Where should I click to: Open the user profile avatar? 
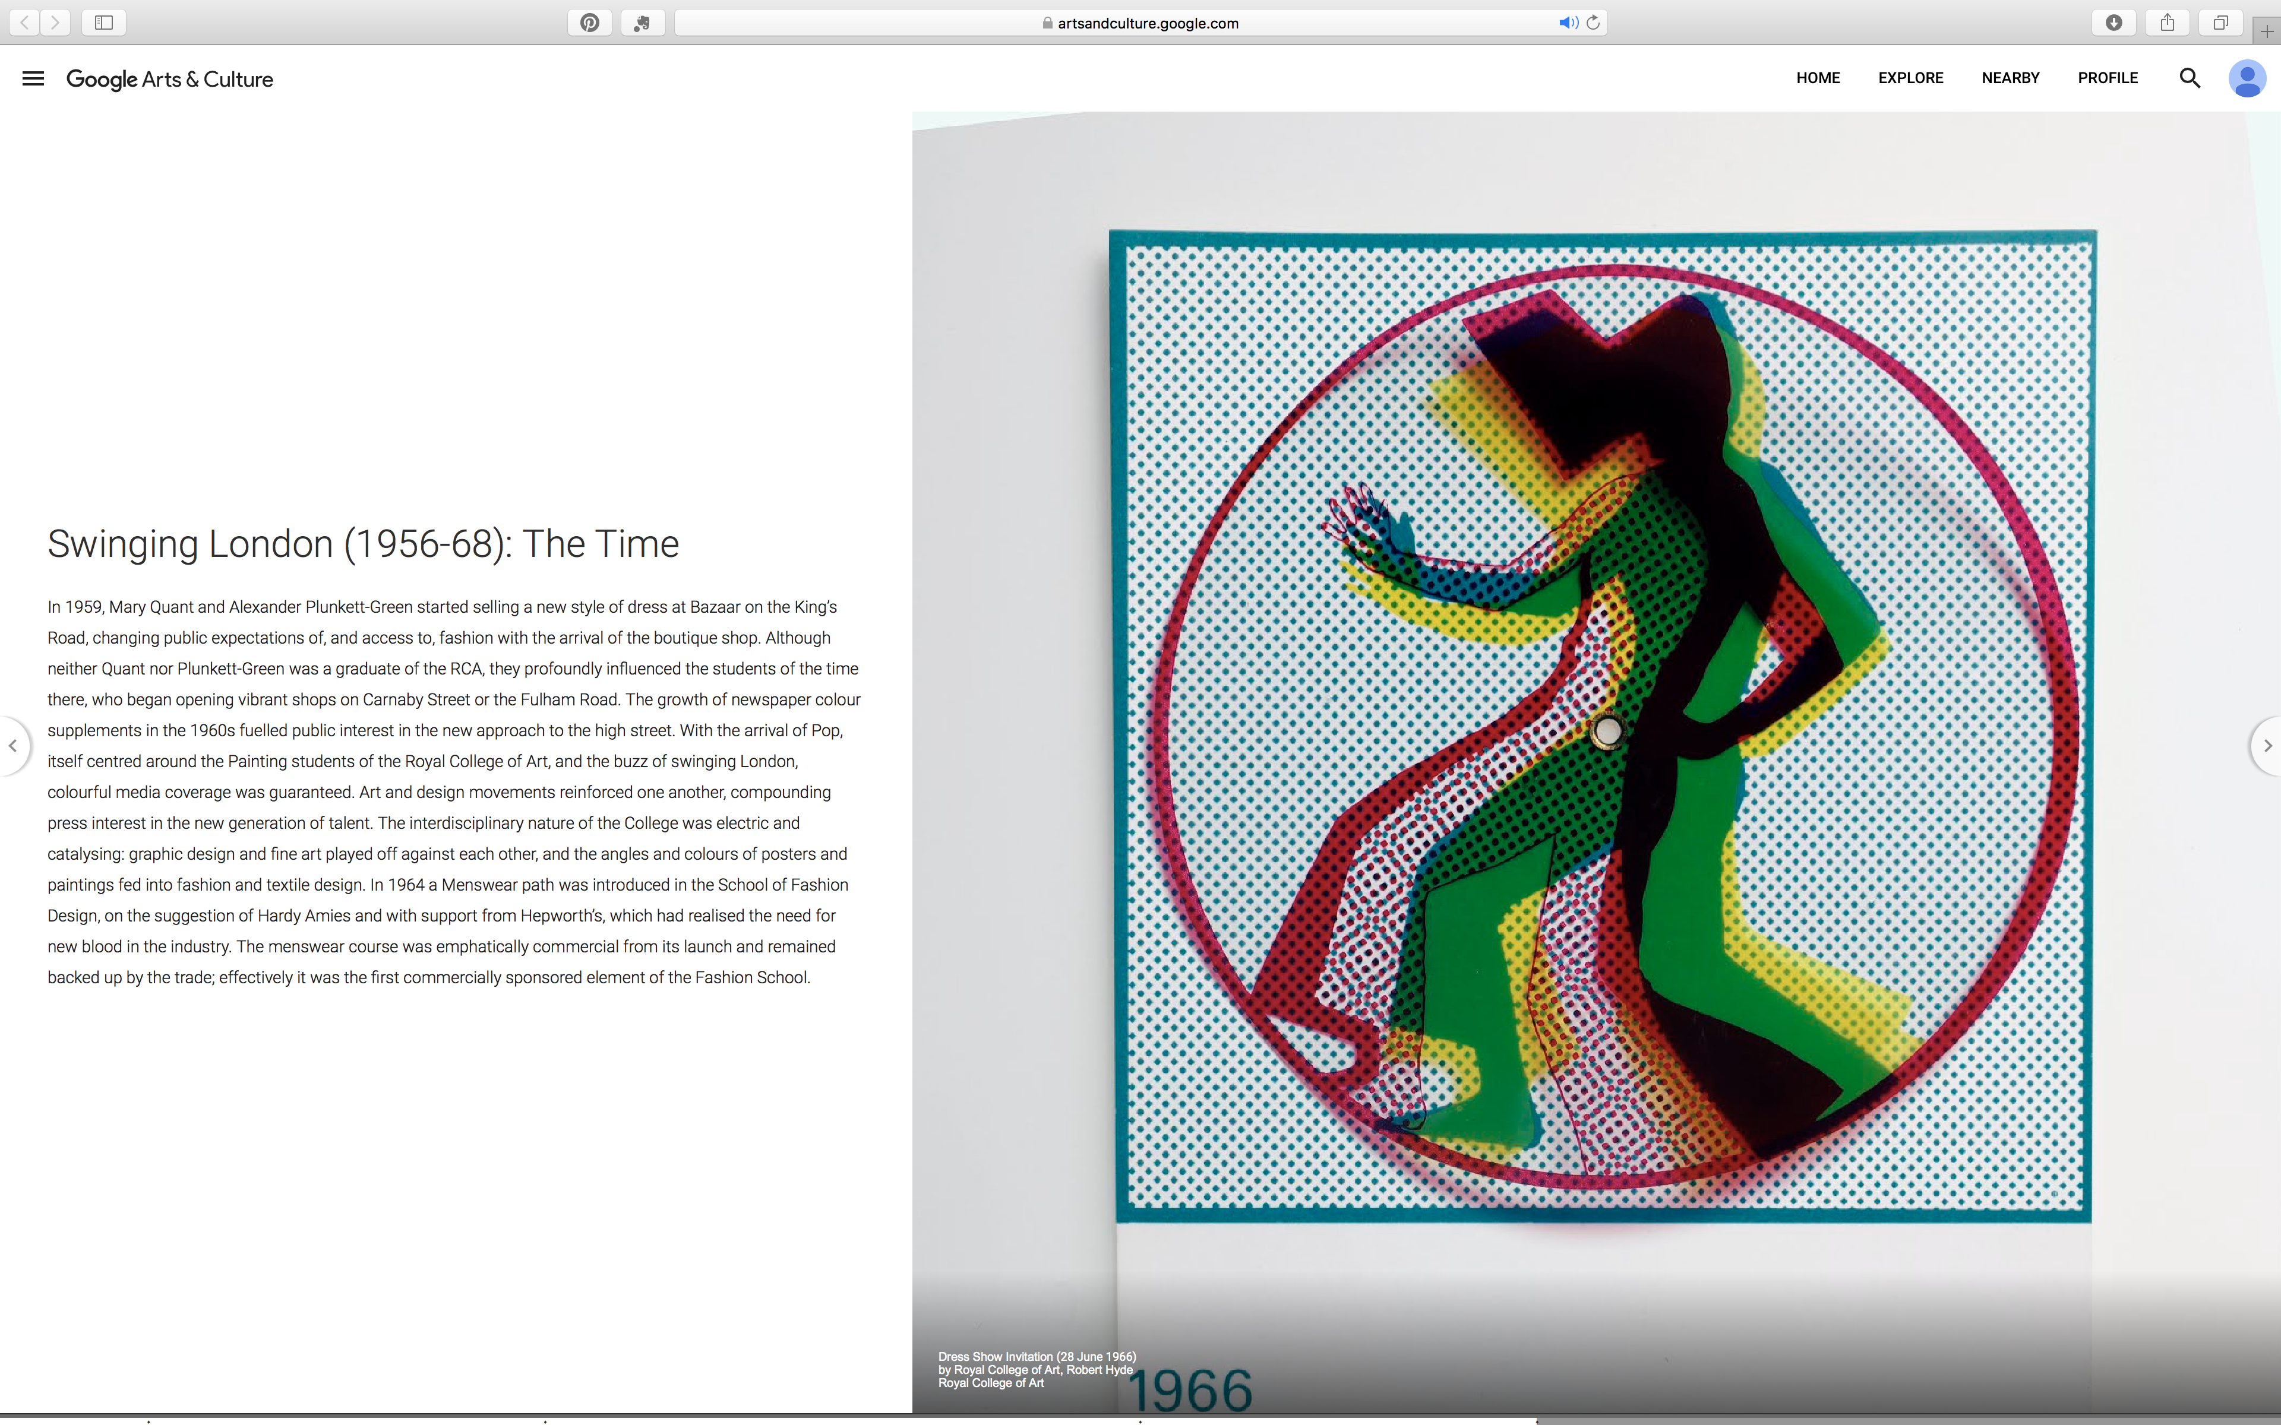click(x=2247, y=78)
